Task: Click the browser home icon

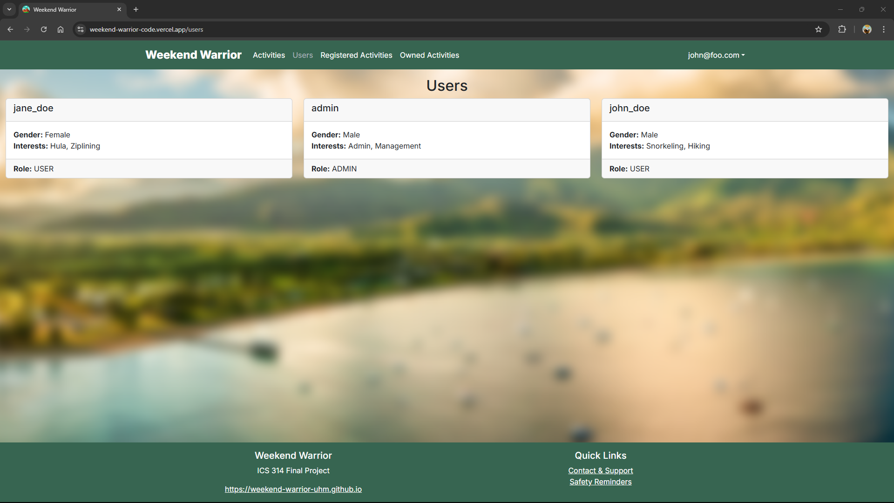Action: [60, 29]
